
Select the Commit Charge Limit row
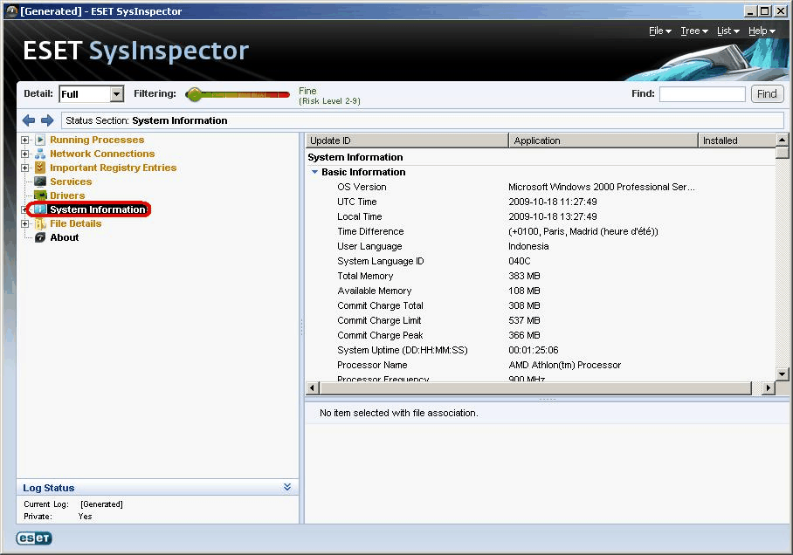[541, 320]
